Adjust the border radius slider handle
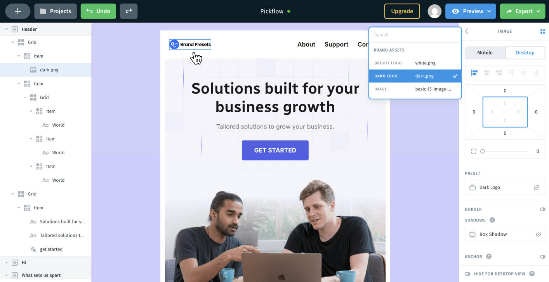Image resolution: width=549 pixels, height=282 pixels. point(483,151)
